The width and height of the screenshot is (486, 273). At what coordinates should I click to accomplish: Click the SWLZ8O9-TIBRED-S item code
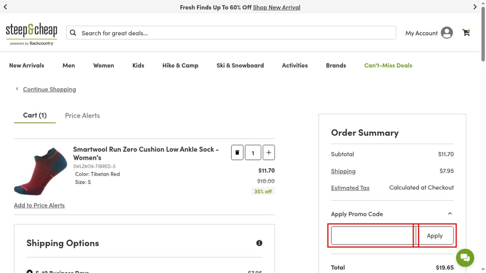[94, 166]
